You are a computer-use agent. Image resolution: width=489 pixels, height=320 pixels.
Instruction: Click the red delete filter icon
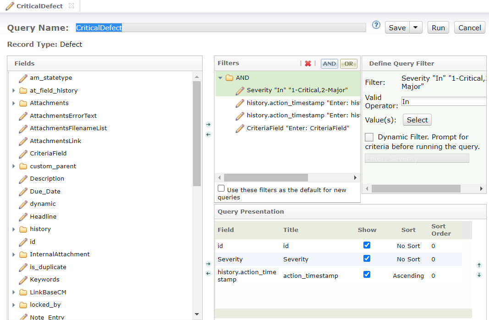(308, 64)
